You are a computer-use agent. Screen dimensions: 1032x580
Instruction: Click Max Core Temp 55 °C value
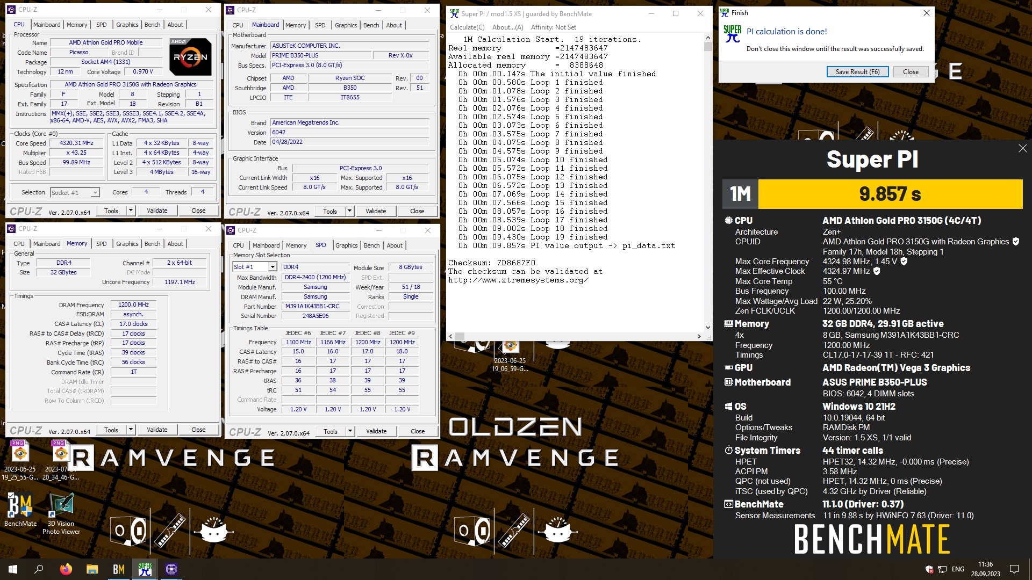833,281
